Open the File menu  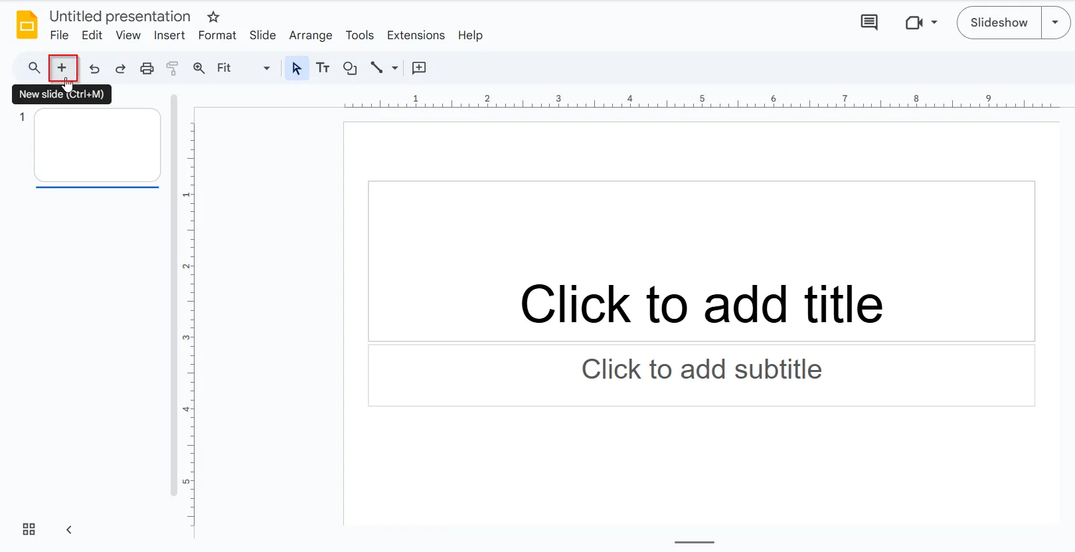click(x=59, y=35)
